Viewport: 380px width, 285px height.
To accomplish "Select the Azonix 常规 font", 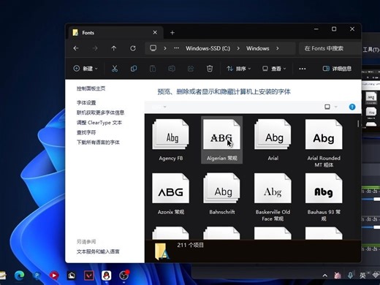I will coord(171,194).
